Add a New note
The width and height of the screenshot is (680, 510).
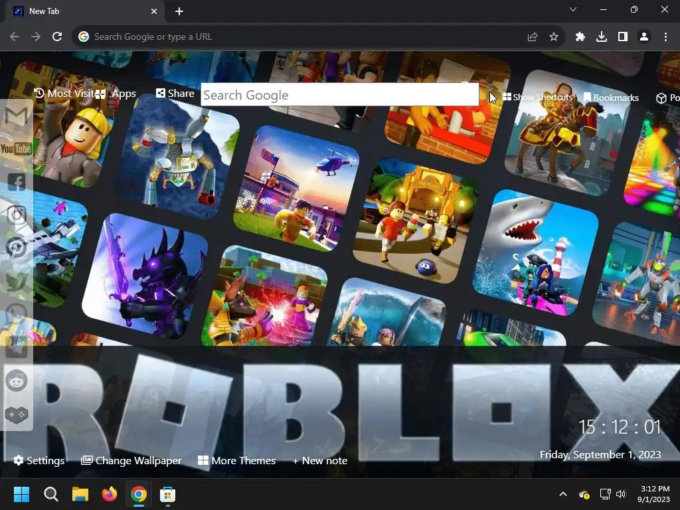tap(320, 461)
